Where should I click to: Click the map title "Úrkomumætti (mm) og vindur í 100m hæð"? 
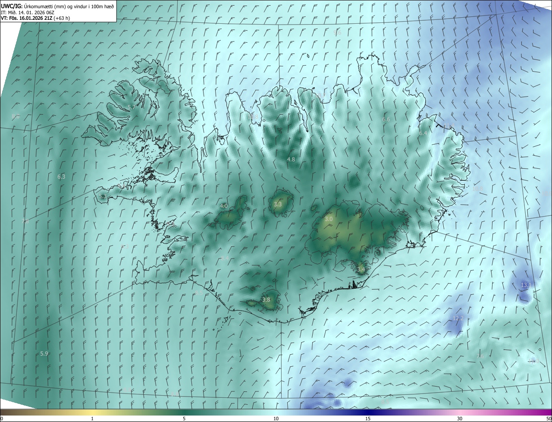tap(68, 6)
